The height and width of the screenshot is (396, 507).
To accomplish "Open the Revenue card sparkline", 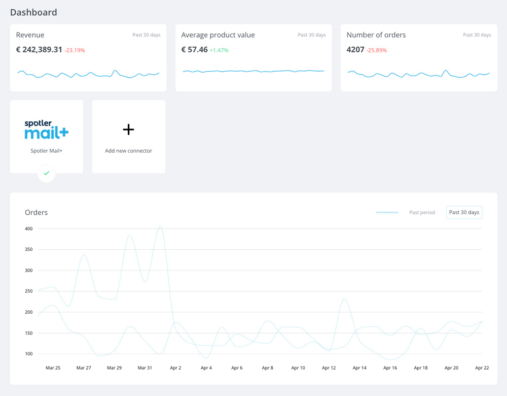I will [x=88, y=74].
